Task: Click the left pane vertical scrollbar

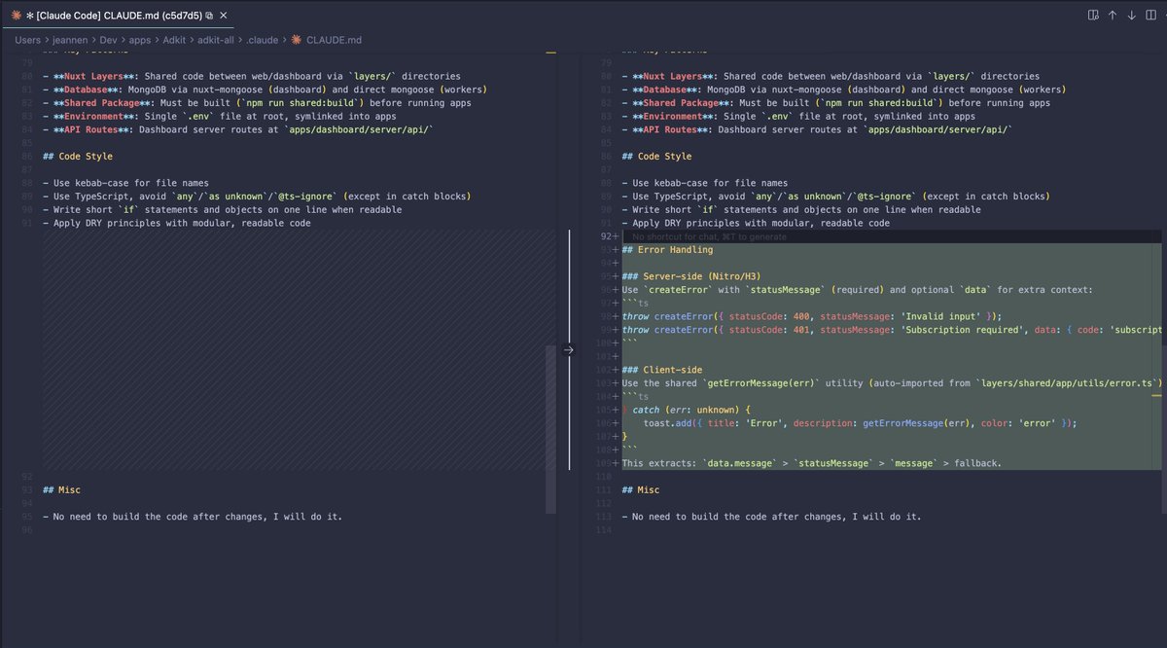Action: point(550,428)
